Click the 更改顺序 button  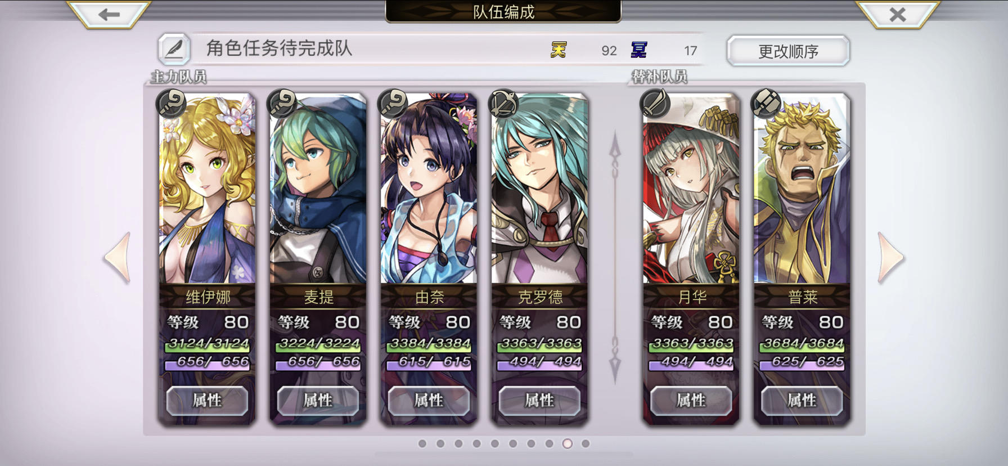point(788,51)
